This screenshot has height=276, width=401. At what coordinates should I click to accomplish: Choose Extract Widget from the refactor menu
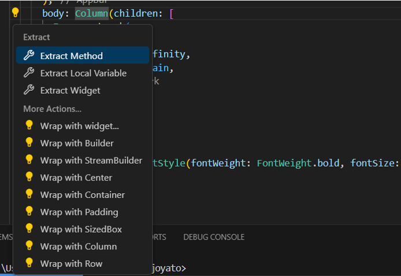pos(70,91)
